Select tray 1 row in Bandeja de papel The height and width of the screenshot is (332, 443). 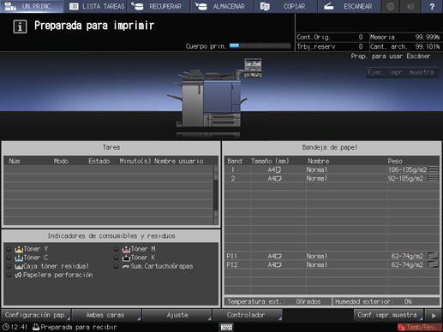[x=332, y=169]
